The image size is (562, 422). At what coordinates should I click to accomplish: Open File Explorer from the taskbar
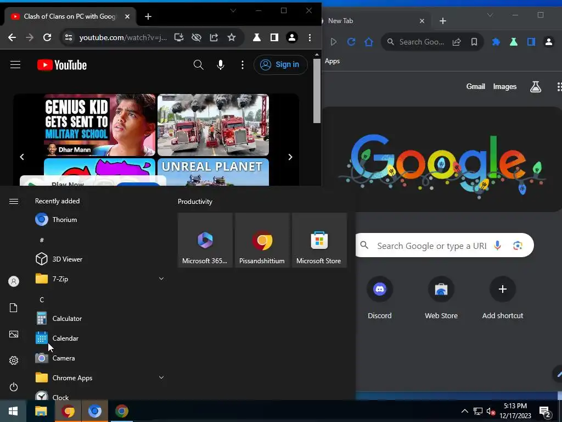coord(41,411)
